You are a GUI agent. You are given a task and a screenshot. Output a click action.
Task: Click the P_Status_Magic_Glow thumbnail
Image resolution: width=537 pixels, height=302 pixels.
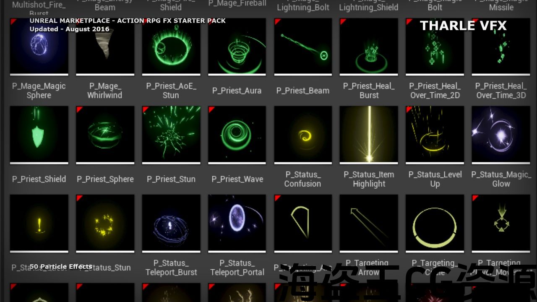(x=501, y=134)
